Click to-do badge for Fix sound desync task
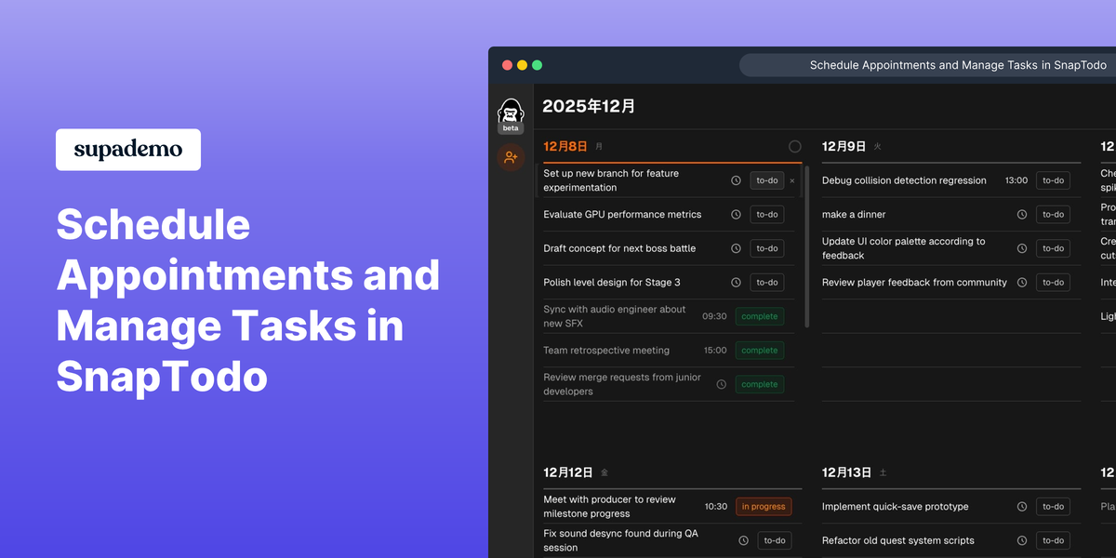Viewport: 1116px width, 558px height. tap(775, 540)
